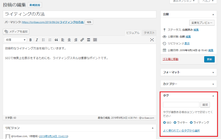Remove the SEO tag
Image resolution: width=221 pixels, height=139 pixels.
164,123
